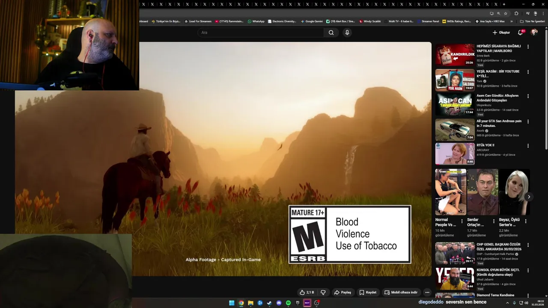Open options for Serdar Ortaç'ın short
The width and height of the screenshot is (548, 308).
click(494, 221)
